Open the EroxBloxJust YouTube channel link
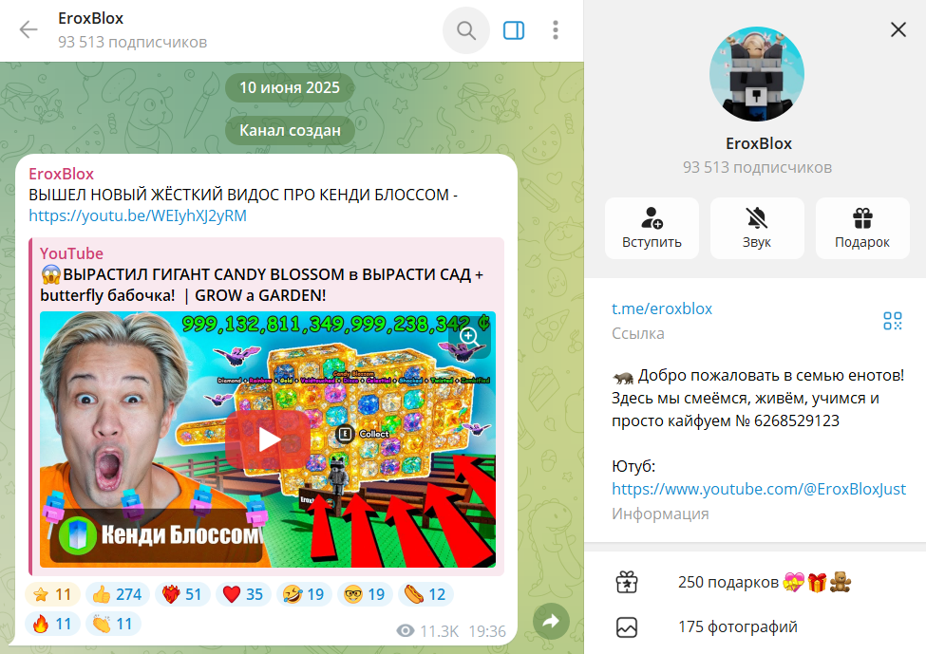Viewport: 926px width, 654px height. tap(758, 489)
